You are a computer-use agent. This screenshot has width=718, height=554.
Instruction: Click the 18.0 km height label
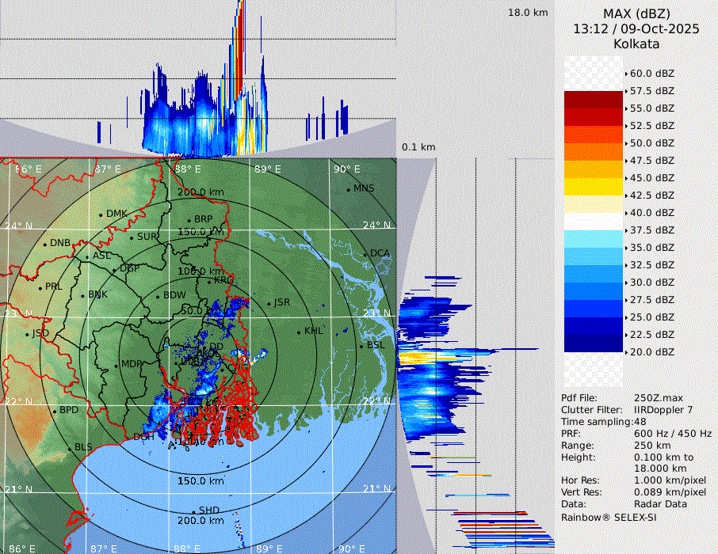[528, 13]
